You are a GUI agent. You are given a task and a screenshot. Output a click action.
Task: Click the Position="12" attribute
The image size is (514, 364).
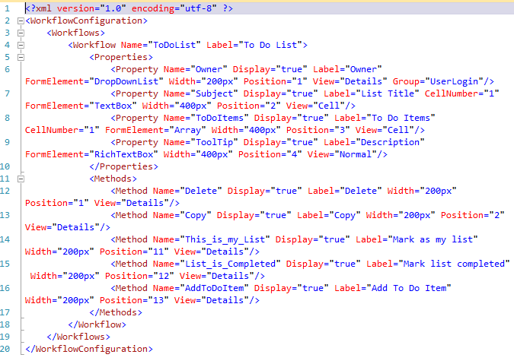click(x=139, y=276)
